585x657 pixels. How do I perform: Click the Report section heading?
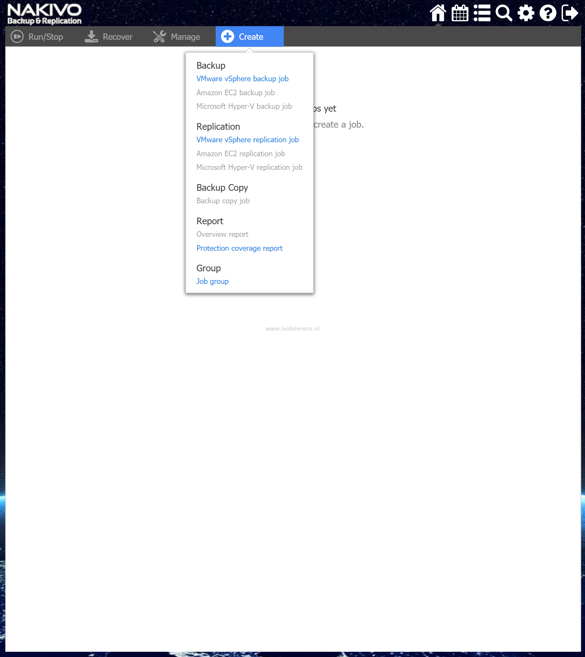[210, 221]
